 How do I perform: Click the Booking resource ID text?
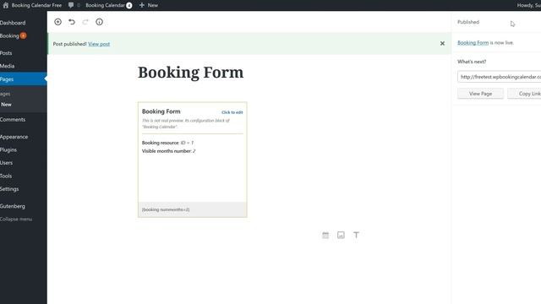click(x=167, y=143)
